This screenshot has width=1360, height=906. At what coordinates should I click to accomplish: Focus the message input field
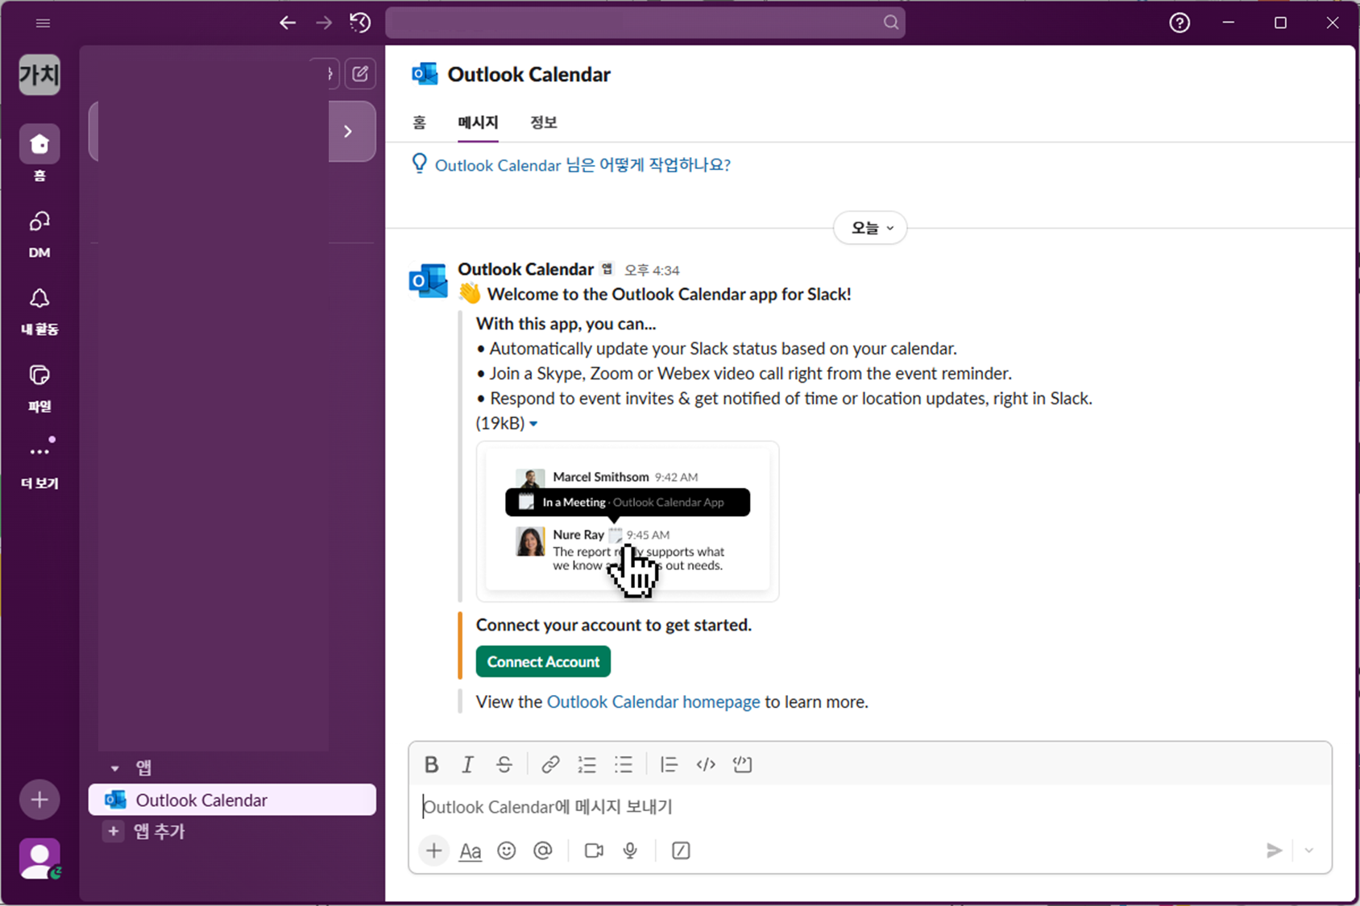click(x=870, y=807)
